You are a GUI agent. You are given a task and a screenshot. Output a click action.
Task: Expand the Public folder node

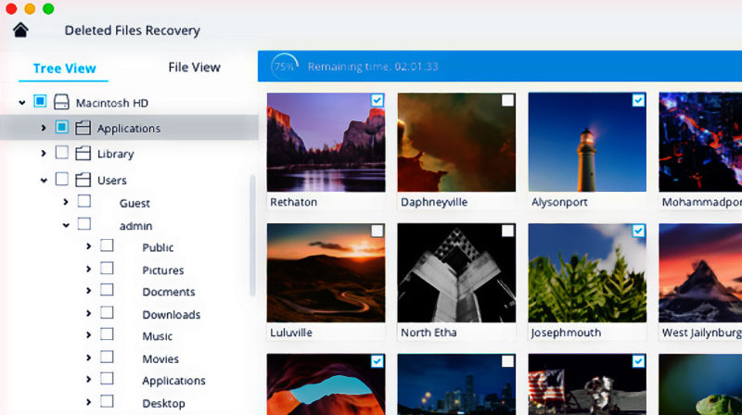tap(88, 246)
